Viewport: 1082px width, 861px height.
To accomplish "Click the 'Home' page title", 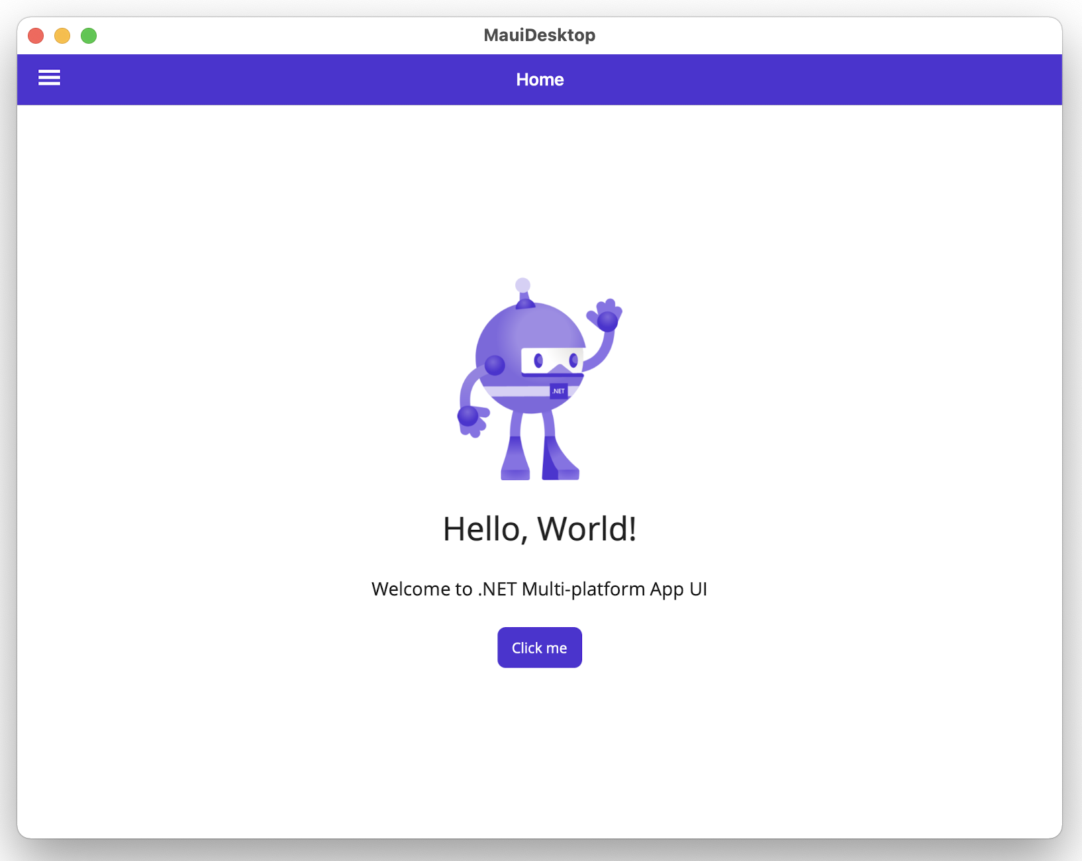I will tap(540, 79).
